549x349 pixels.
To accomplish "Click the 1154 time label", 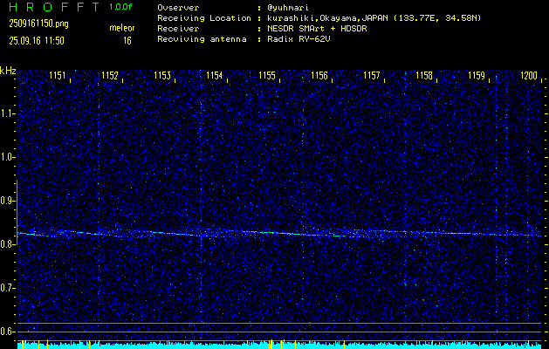I will click(215, 76).
